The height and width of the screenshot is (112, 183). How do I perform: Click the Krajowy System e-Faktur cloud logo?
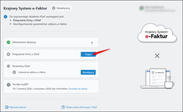(157, 33)
